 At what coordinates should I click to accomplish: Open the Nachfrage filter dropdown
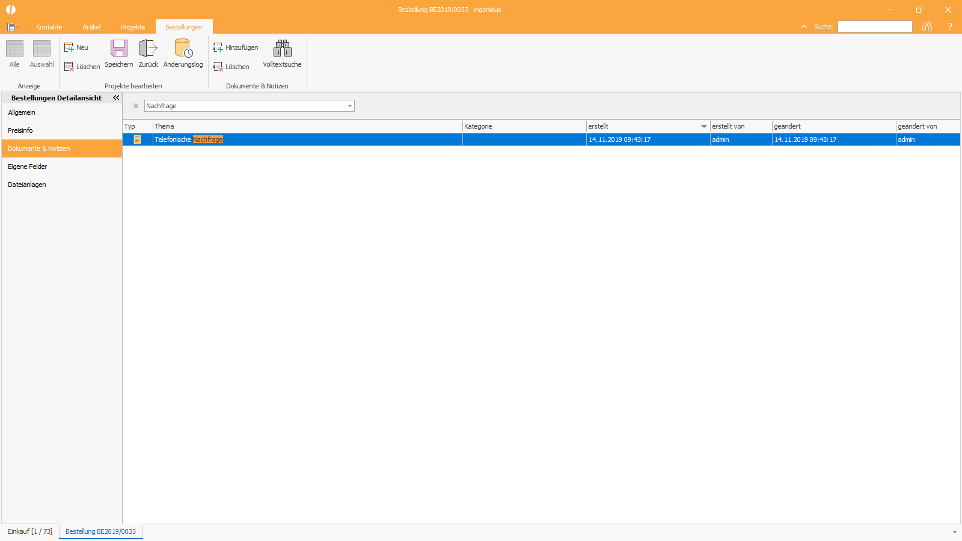coord(350,106)
